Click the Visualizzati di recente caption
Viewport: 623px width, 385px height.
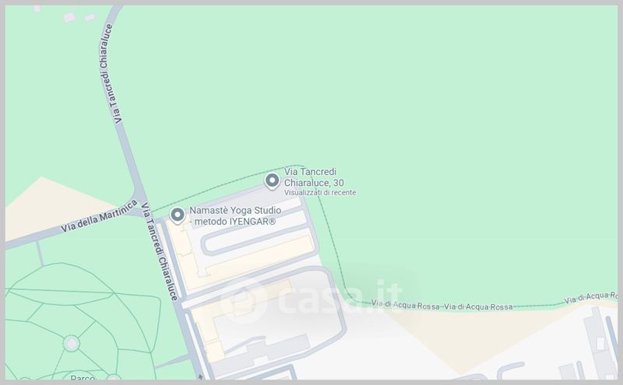point(320,193)
